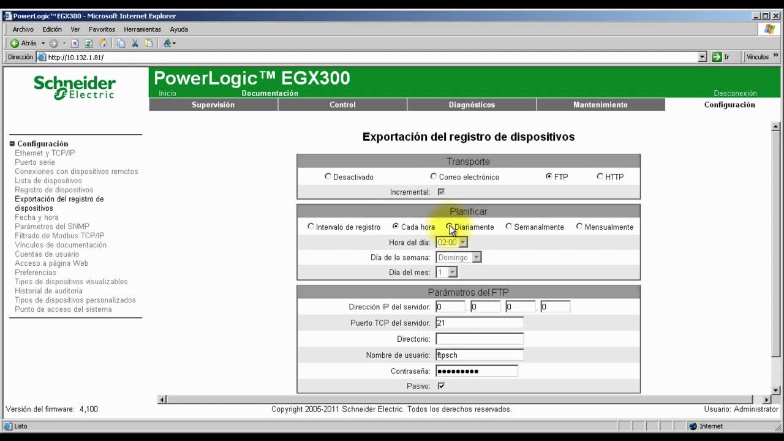Open the Puerto serie page
Image resolution: width=784 pixels, height=441 pixels.
pos(35,162)
